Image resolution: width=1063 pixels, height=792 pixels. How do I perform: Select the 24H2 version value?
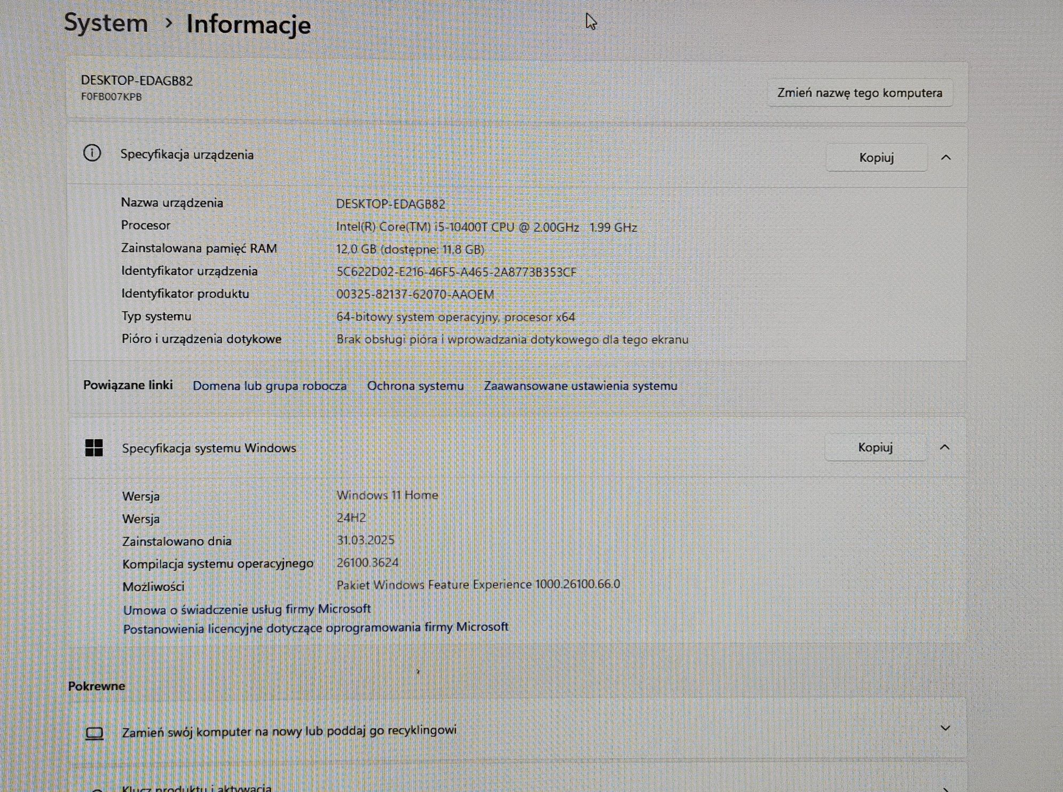(351, 517)
